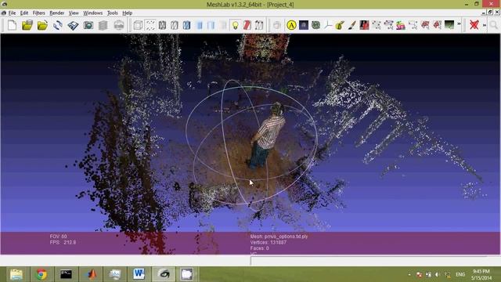The image size is (501, 282).
Task: Toggle Flat shading render mode
Action: coord(199,25)
